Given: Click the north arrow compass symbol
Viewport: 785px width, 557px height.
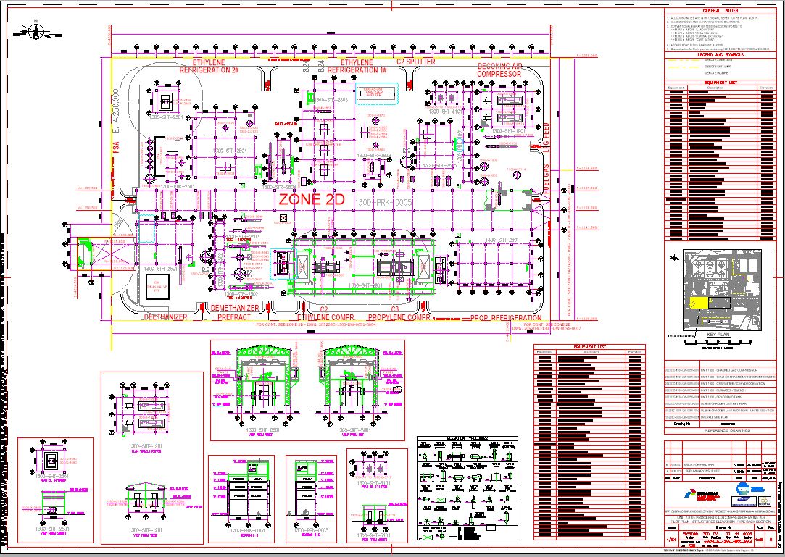Looking at the screenshot, I should click(x=37, y=30).
